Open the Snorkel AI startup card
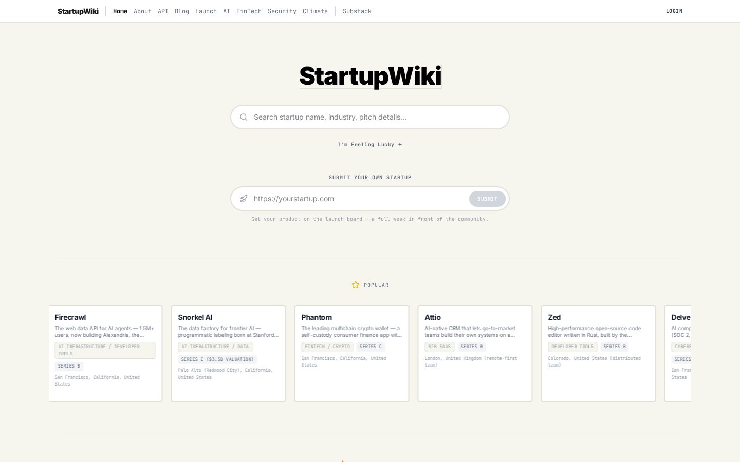 (228, 354)
